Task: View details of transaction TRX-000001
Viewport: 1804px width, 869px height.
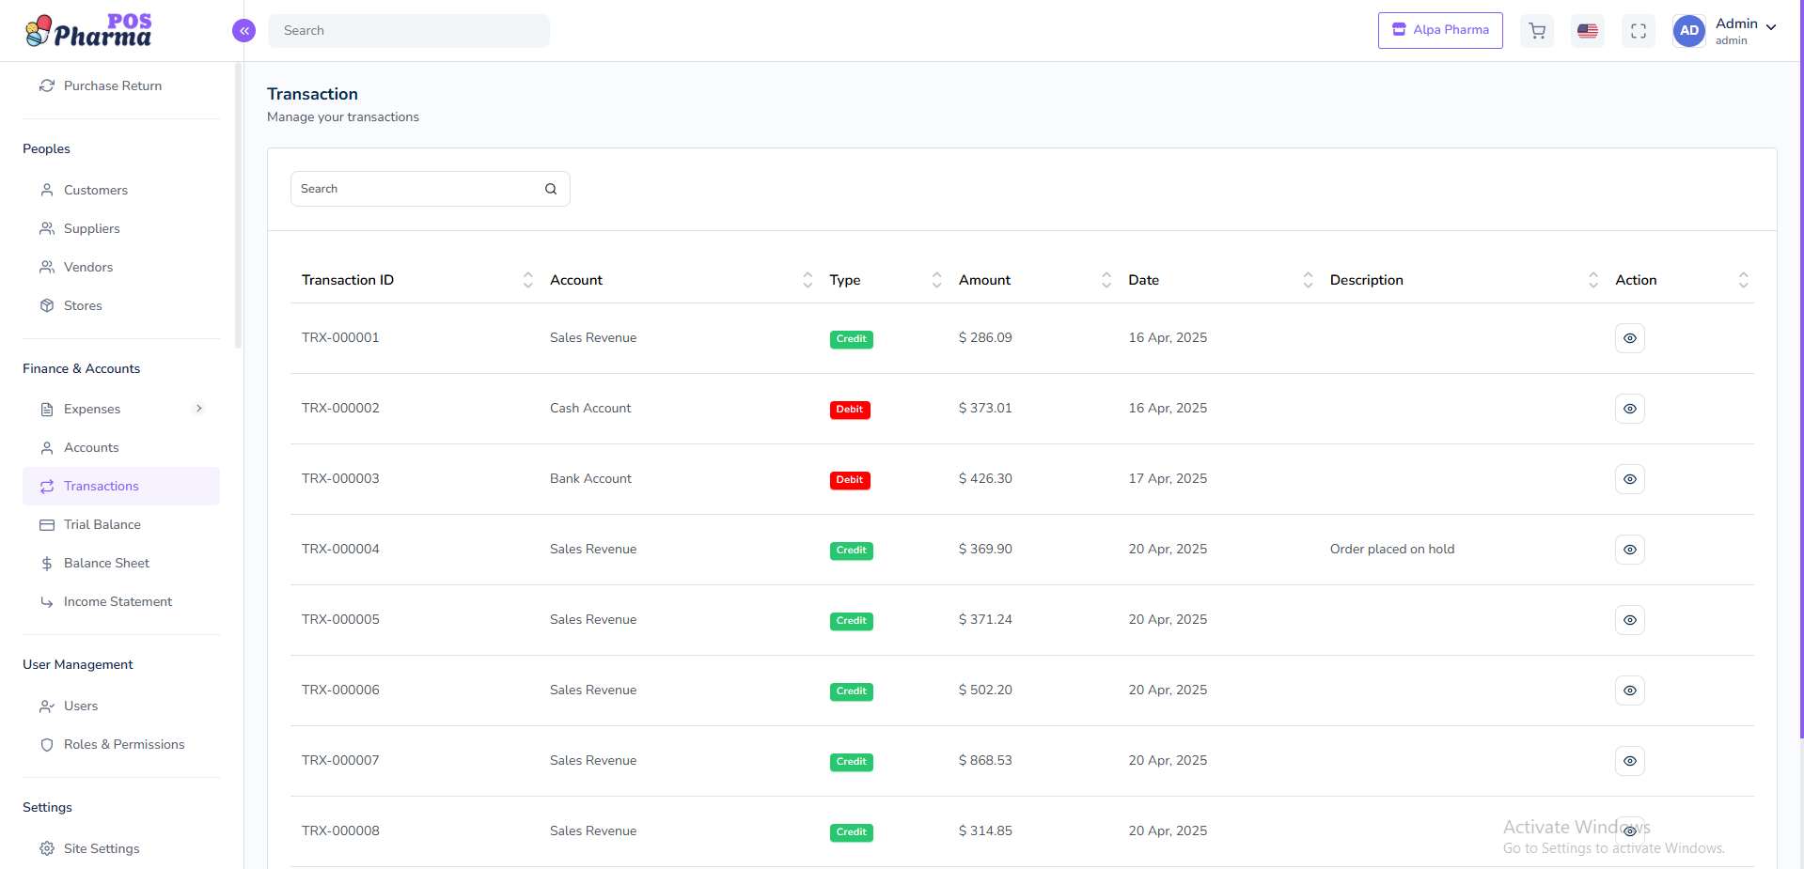Action: [1629, 338]
